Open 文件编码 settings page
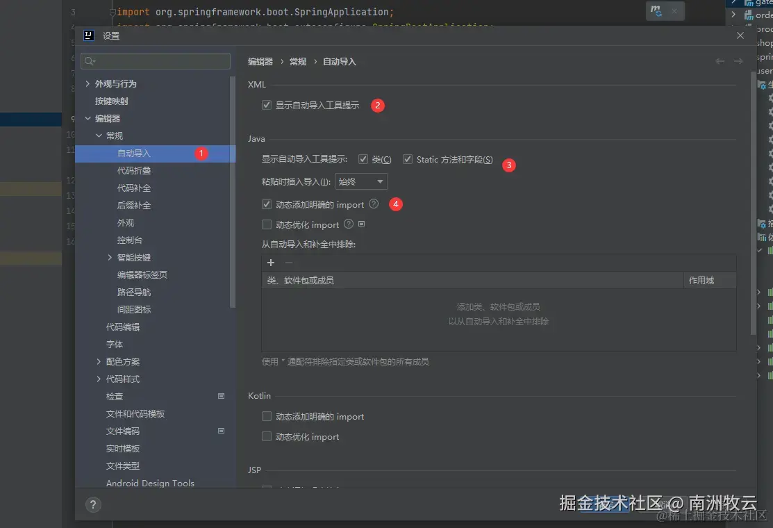 coord(123,431)
